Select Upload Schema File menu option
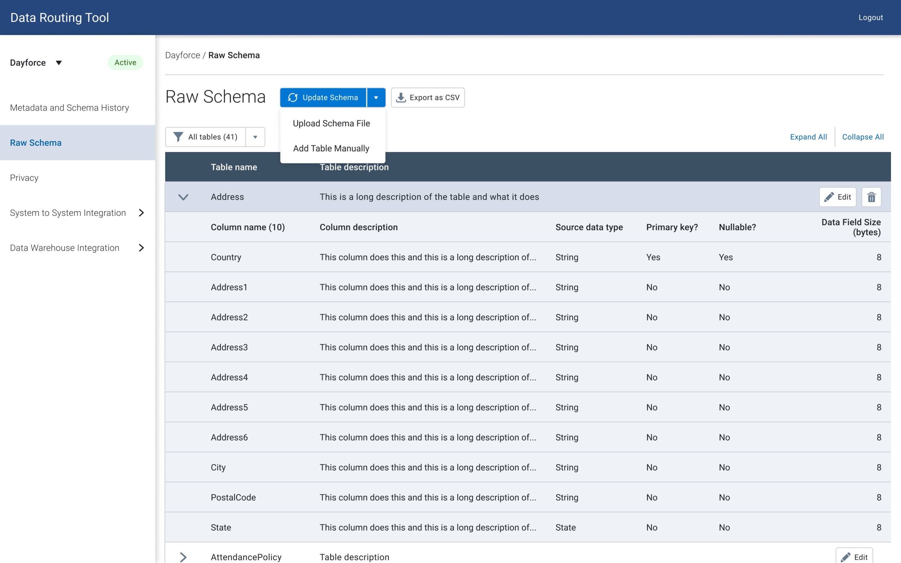 (331, 123)
